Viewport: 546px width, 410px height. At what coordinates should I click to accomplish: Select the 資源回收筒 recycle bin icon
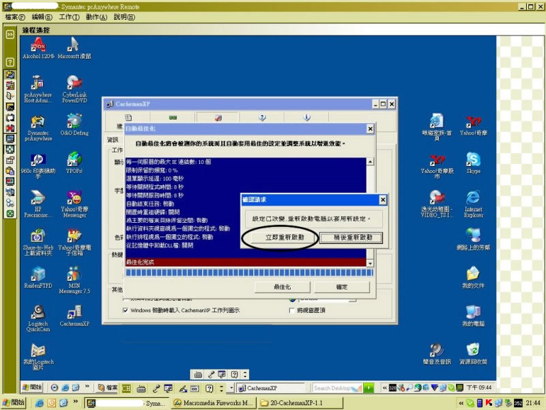[x=473, y=354]
